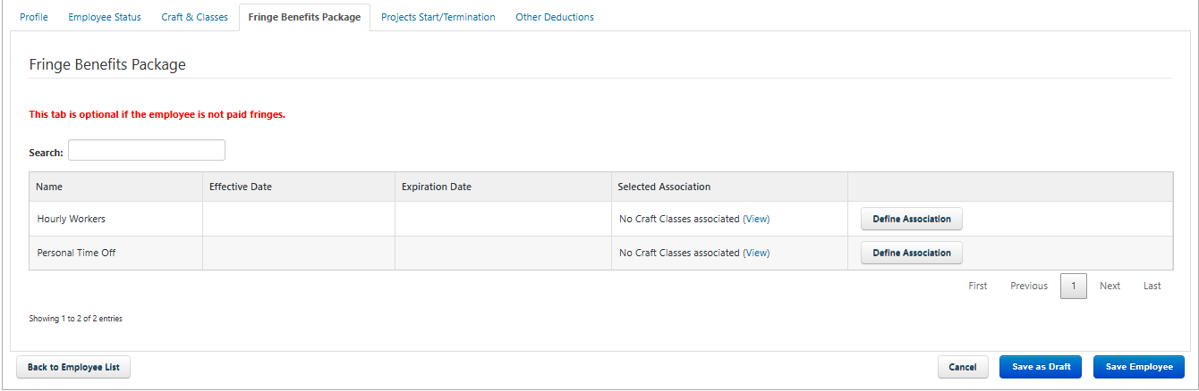Viewport: 1199px width, 391px height.
Task: Sort by Expiration Date column header
Action: pos(437,187)
